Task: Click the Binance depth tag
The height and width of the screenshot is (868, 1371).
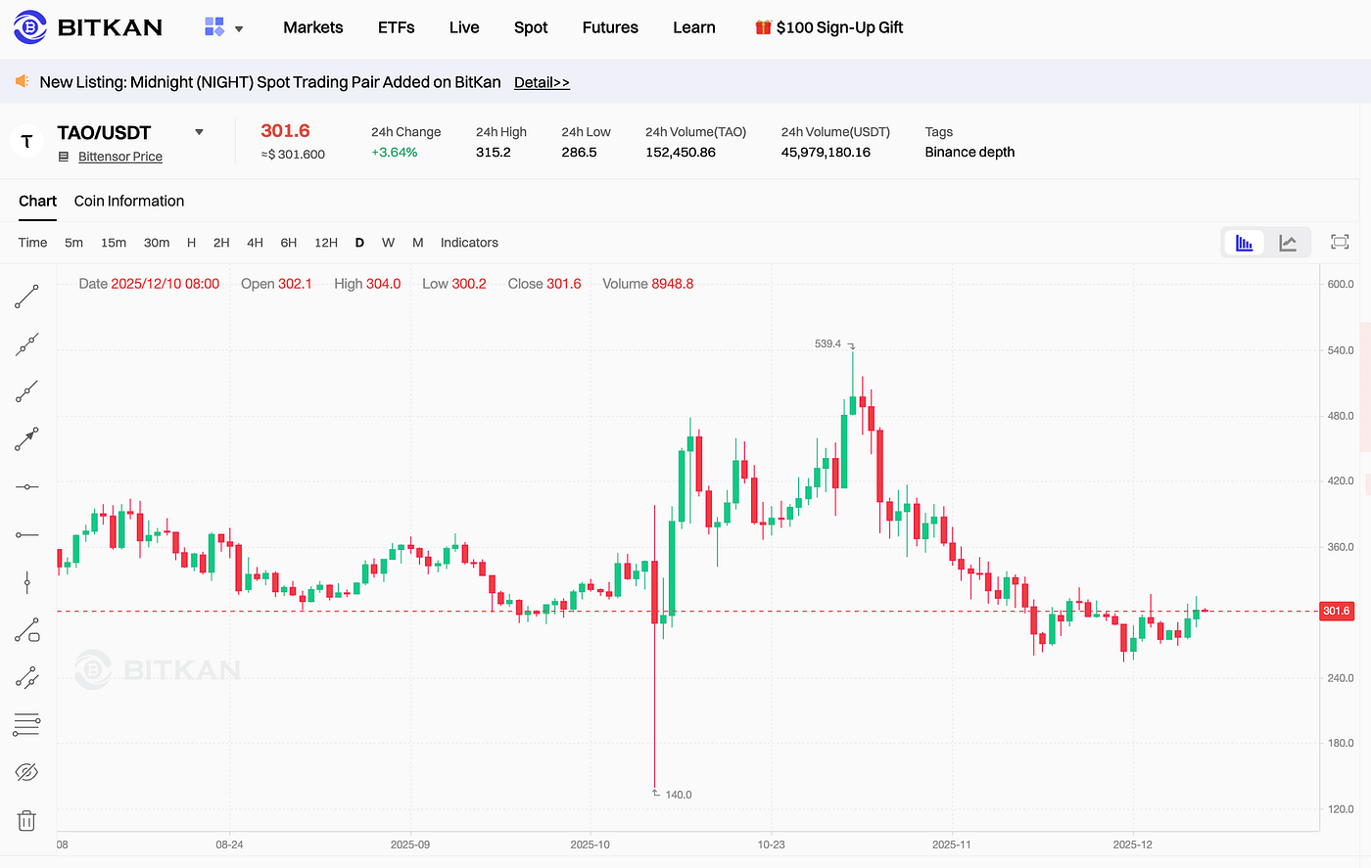Action: click(969, 153)
